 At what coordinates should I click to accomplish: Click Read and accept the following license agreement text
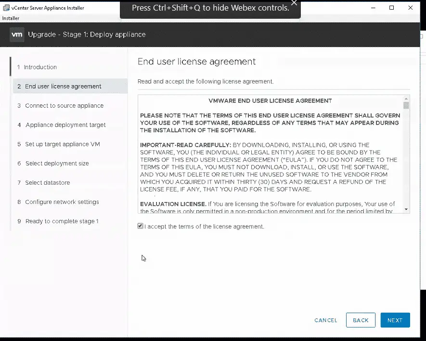tap(206, 81)
